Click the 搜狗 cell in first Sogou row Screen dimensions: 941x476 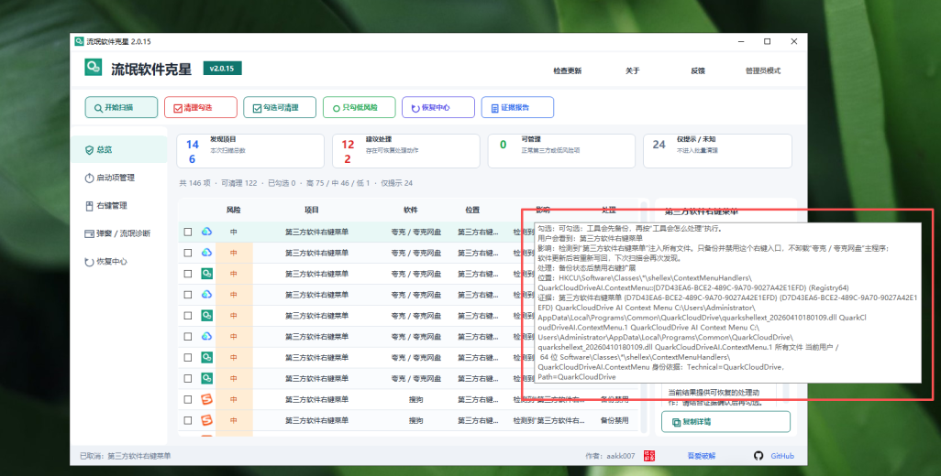pyautogui.click(x=415, y=399)
